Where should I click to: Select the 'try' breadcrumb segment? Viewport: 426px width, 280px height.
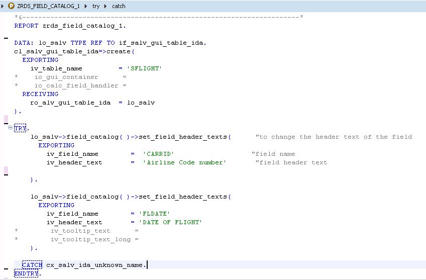pyautogui.click(x=96, y=6)
